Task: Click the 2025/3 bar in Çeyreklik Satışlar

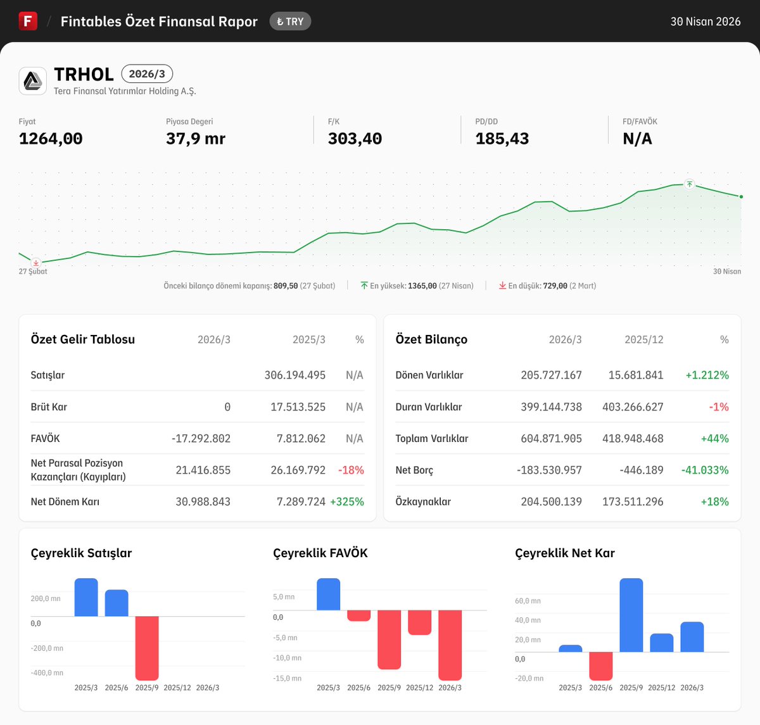Action: pyautogui.click(x=86, y=597)
